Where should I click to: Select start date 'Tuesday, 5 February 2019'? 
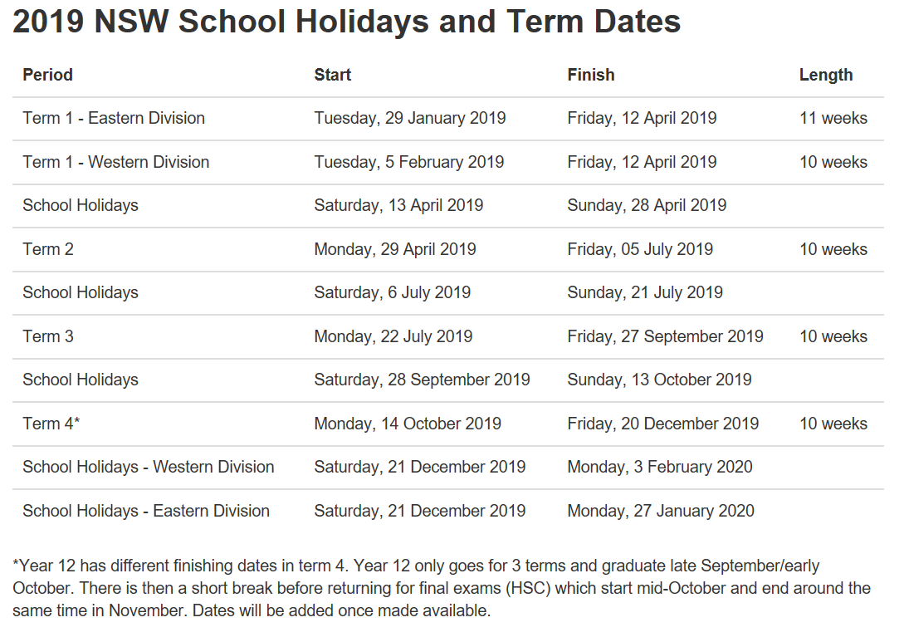point(408,162)
